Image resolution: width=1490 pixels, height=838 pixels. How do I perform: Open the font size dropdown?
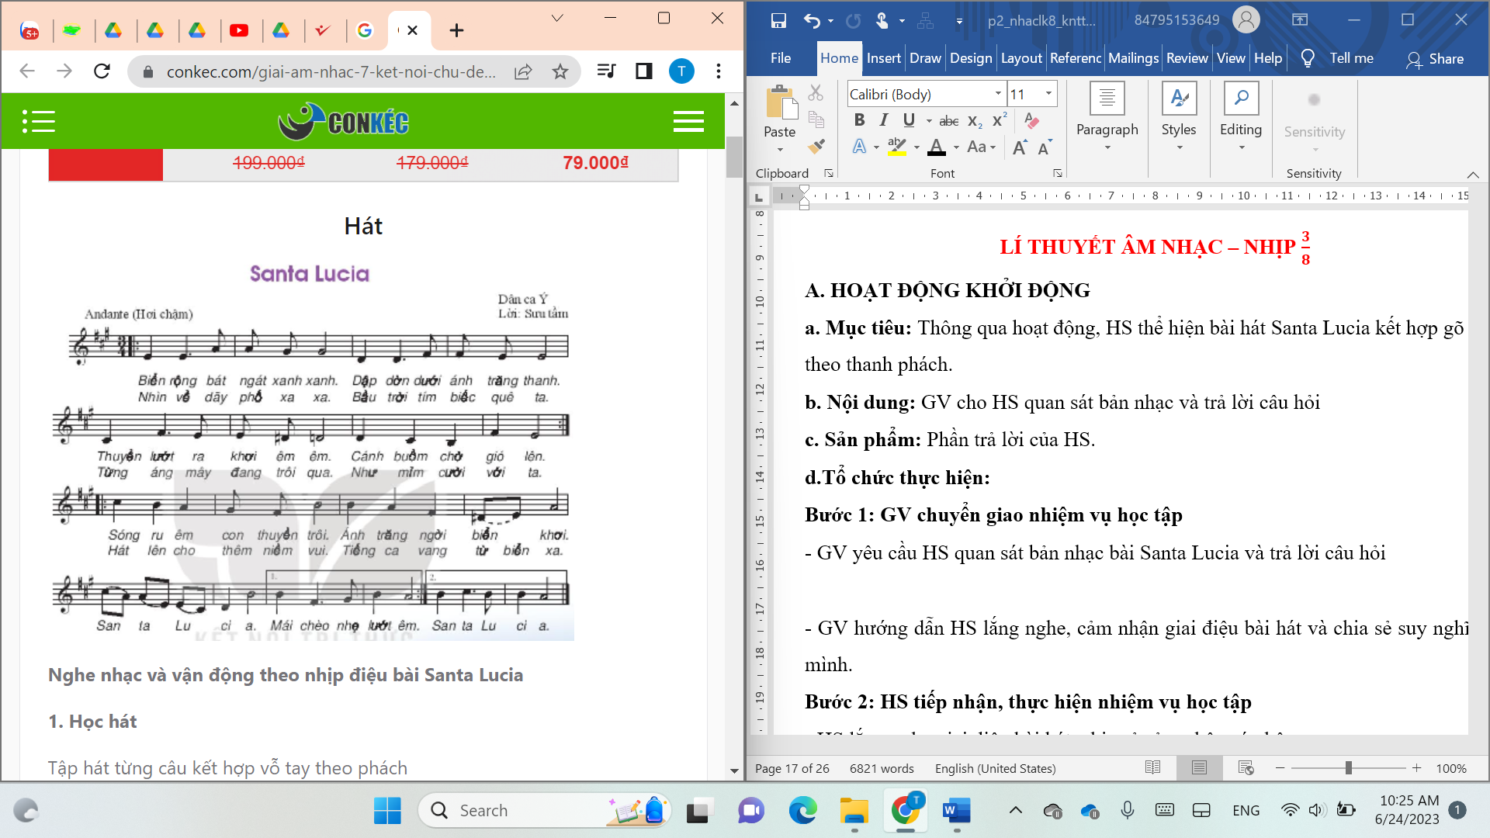[1048, 94]
